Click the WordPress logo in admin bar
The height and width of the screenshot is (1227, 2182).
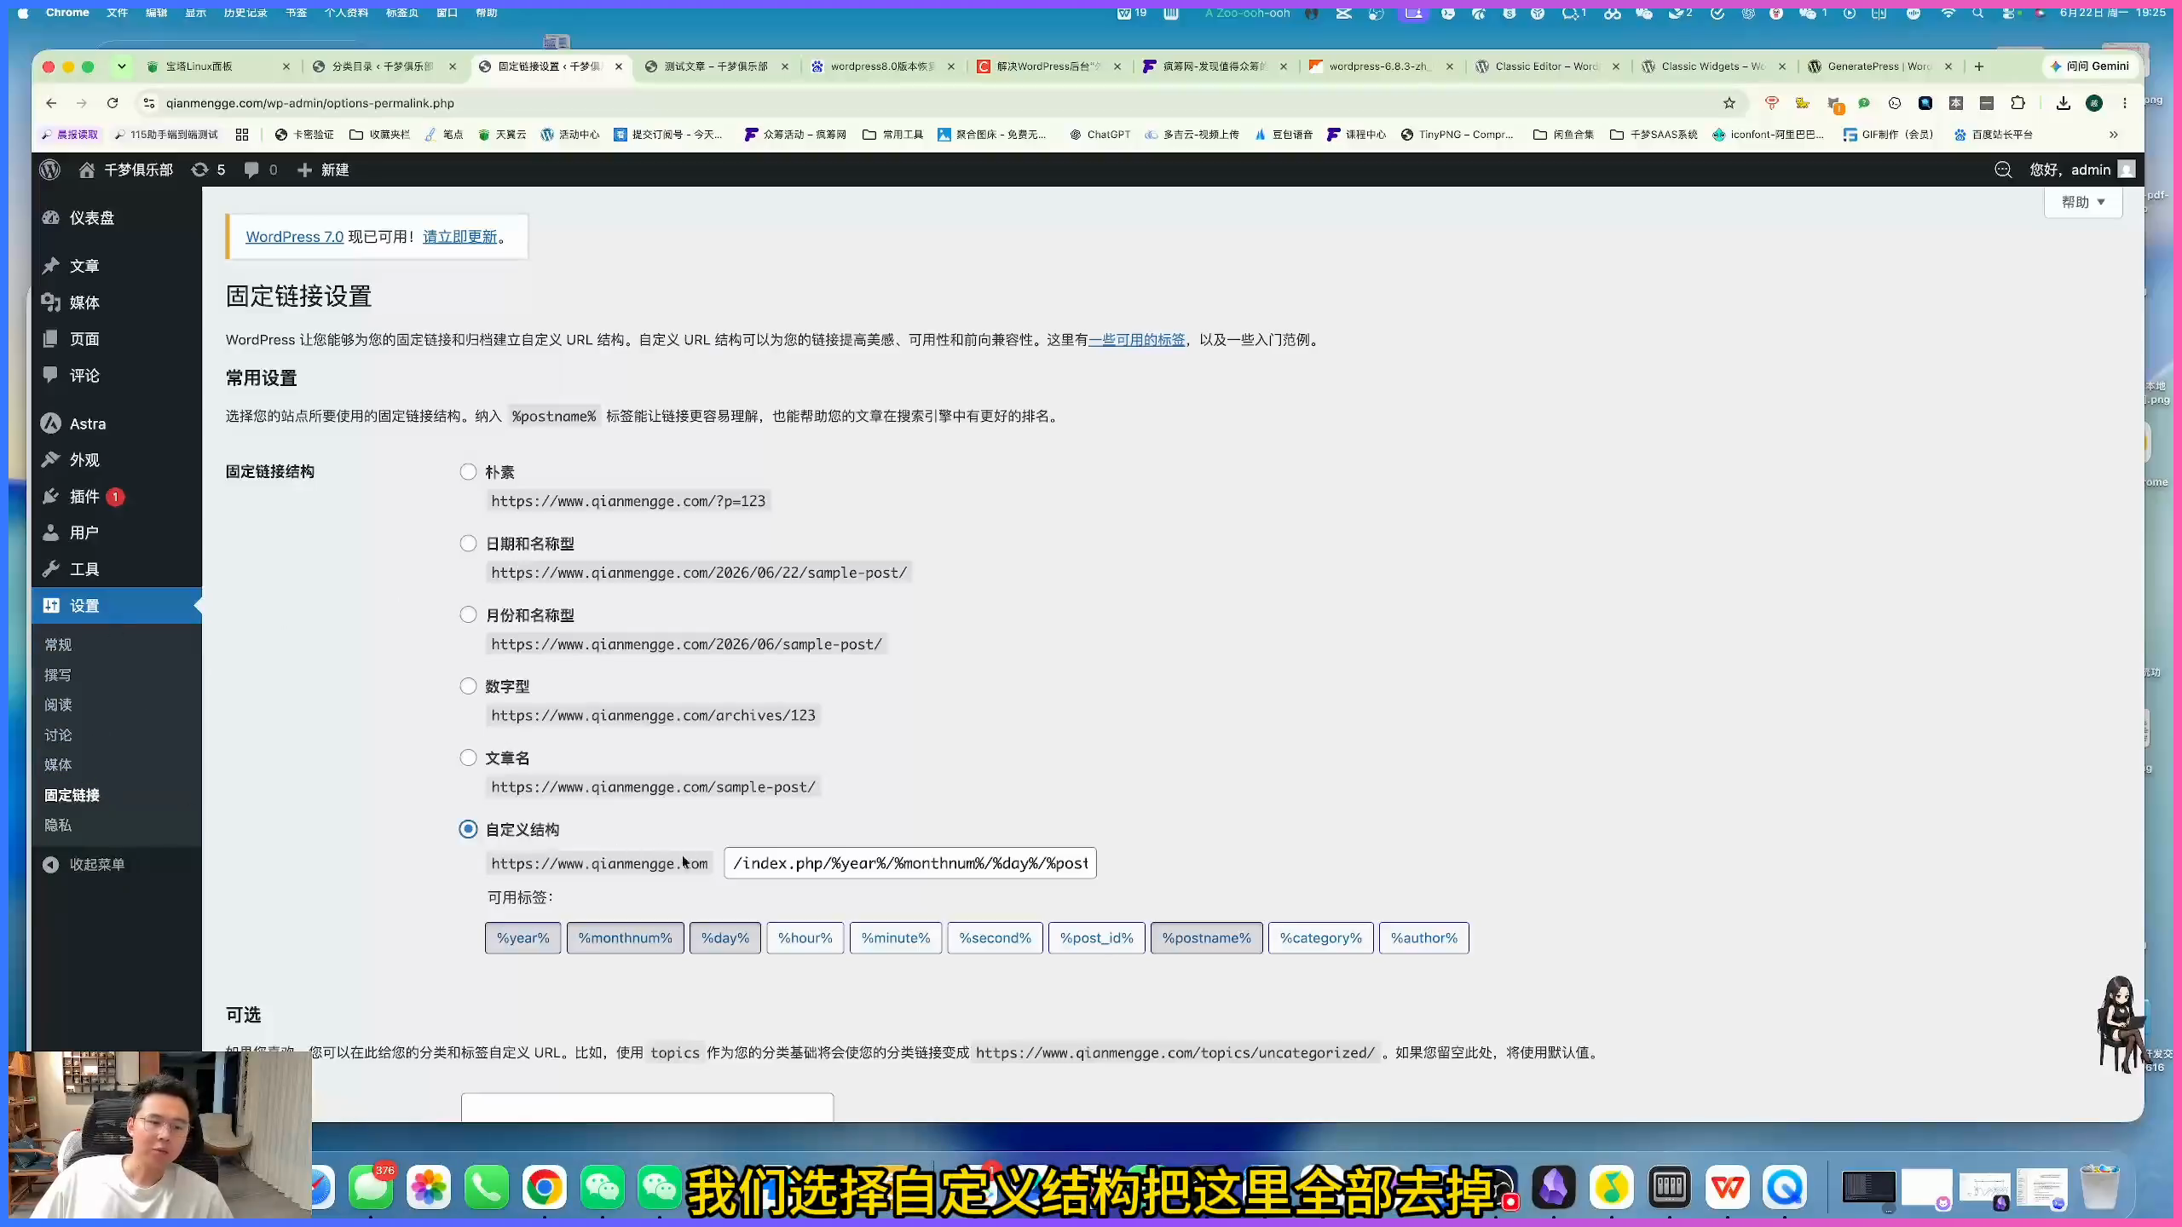[x=50, y=170]
